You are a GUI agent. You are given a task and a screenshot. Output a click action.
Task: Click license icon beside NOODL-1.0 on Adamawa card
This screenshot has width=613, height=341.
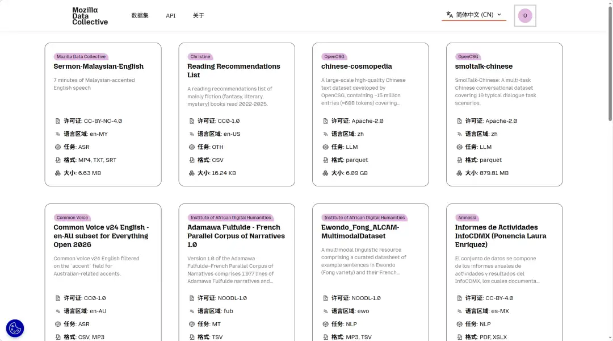click(192, 298)
